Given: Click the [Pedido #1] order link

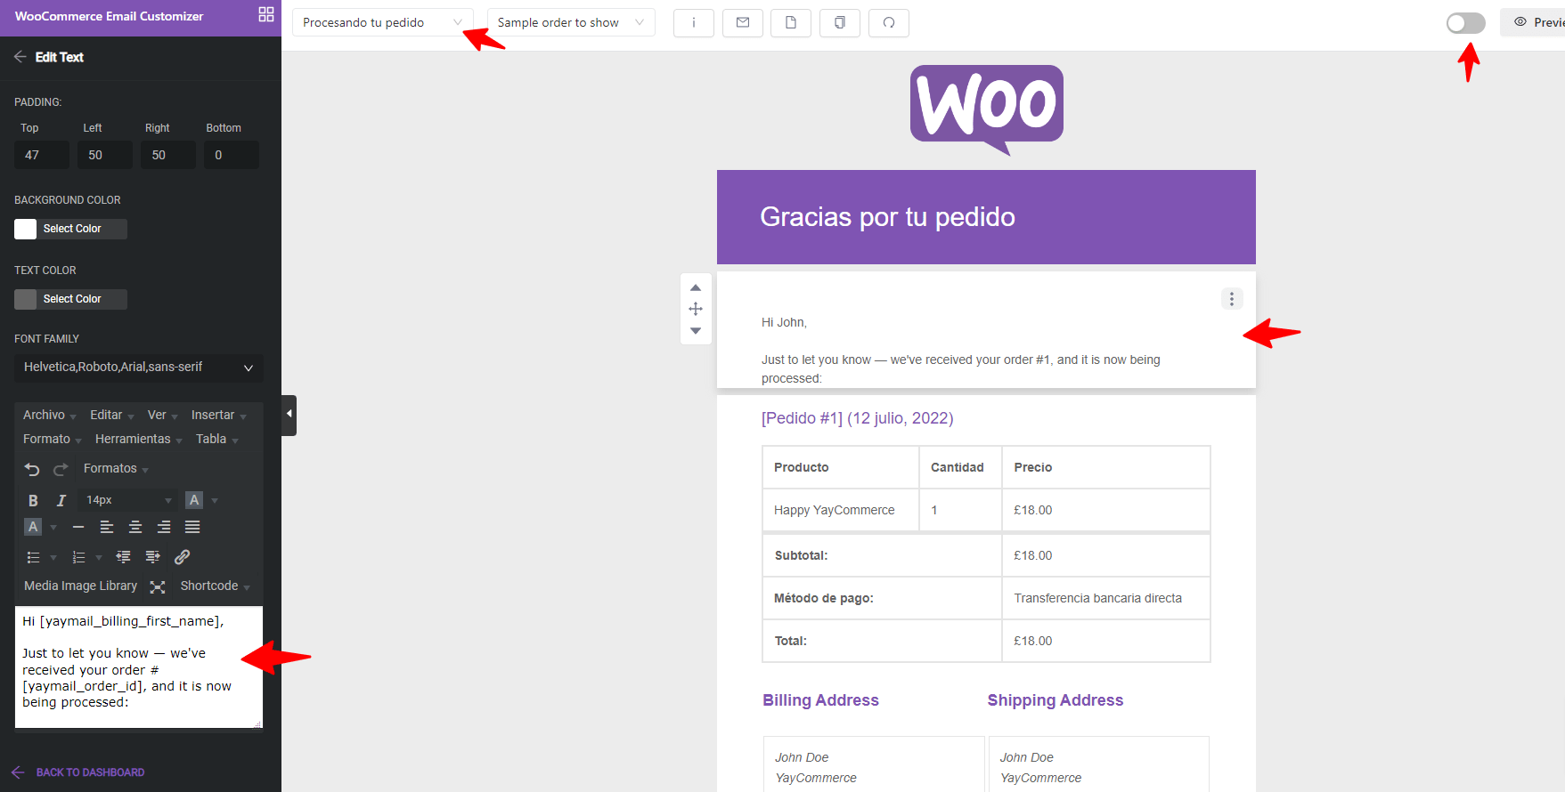Looking at the screenshot, I should point(857,418).
